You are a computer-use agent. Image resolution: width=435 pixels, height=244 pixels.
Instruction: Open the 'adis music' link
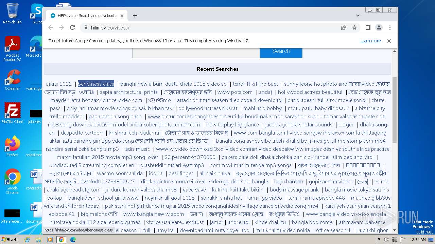[138, 149]
